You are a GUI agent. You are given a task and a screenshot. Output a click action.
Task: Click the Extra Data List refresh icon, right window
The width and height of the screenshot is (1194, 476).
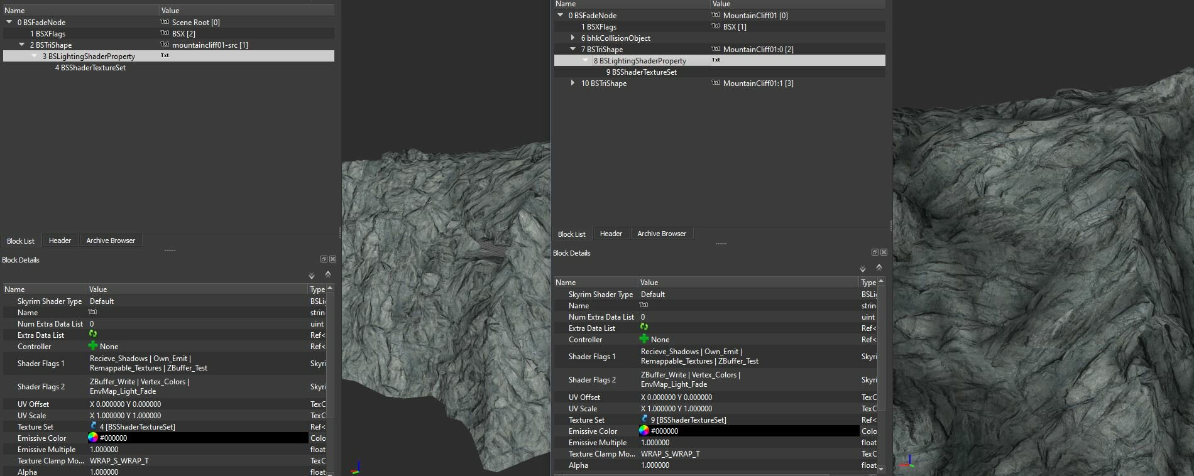click(644, 327)
